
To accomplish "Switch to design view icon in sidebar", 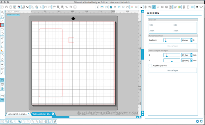I will 2,80.
